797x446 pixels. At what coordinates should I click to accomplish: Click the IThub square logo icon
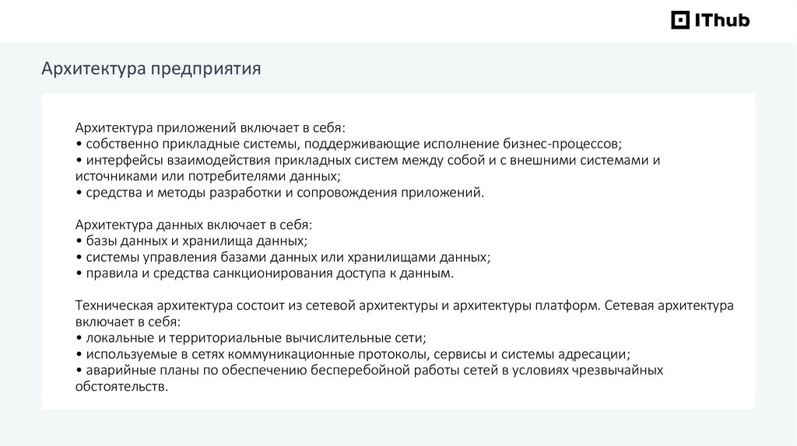(680, 20)
